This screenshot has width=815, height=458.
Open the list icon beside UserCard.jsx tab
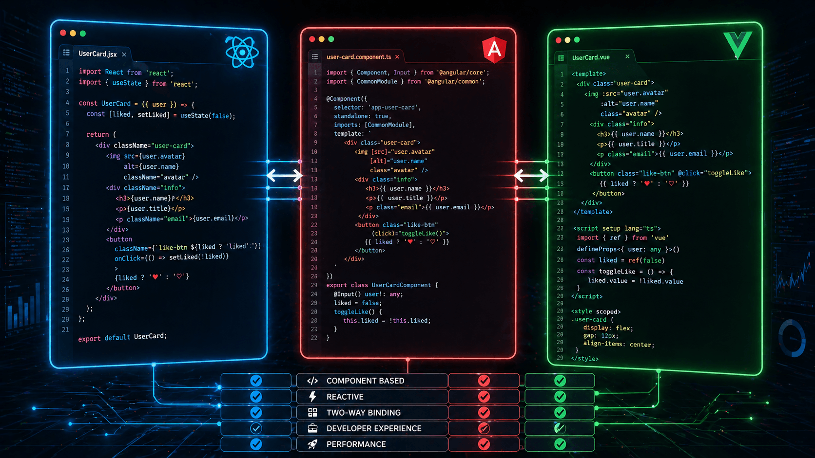[67, 53]
